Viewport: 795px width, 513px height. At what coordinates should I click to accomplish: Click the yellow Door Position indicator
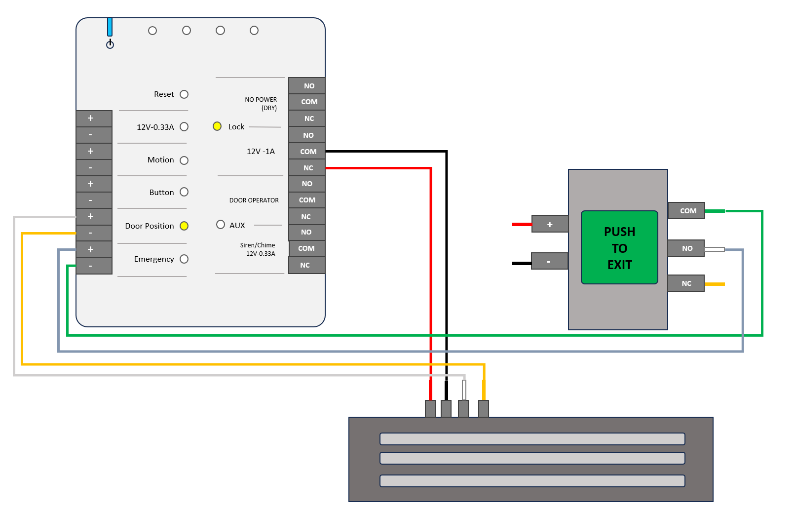[x=184, y=226]
